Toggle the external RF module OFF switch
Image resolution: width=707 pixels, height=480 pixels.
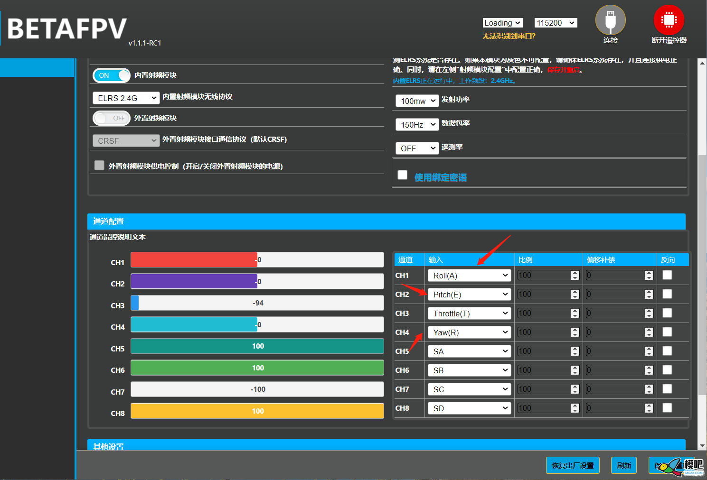(112, 118)
